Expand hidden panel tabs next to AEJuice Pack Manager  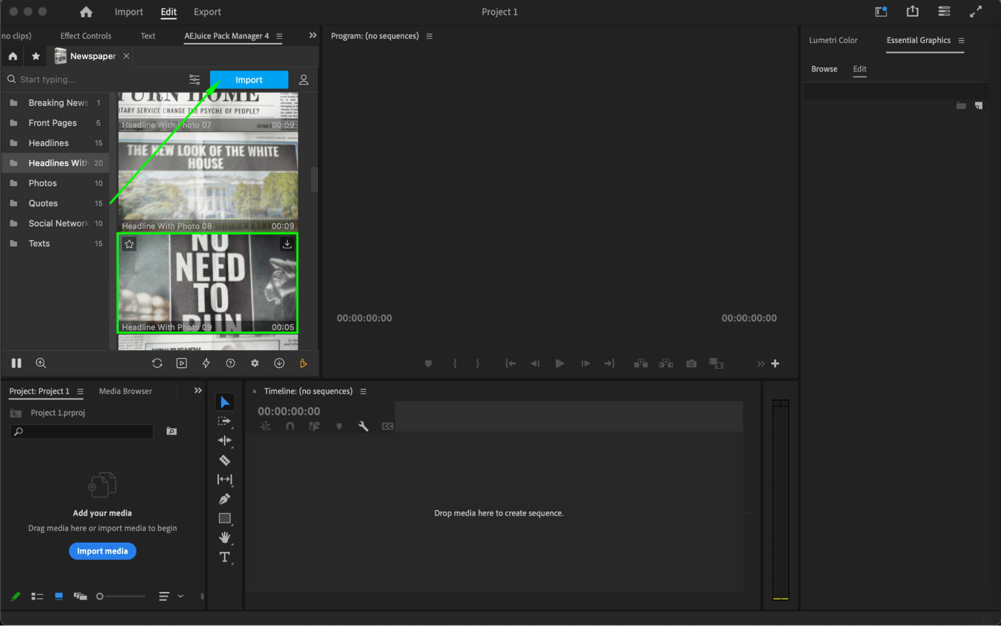click(x=312, y=36)
